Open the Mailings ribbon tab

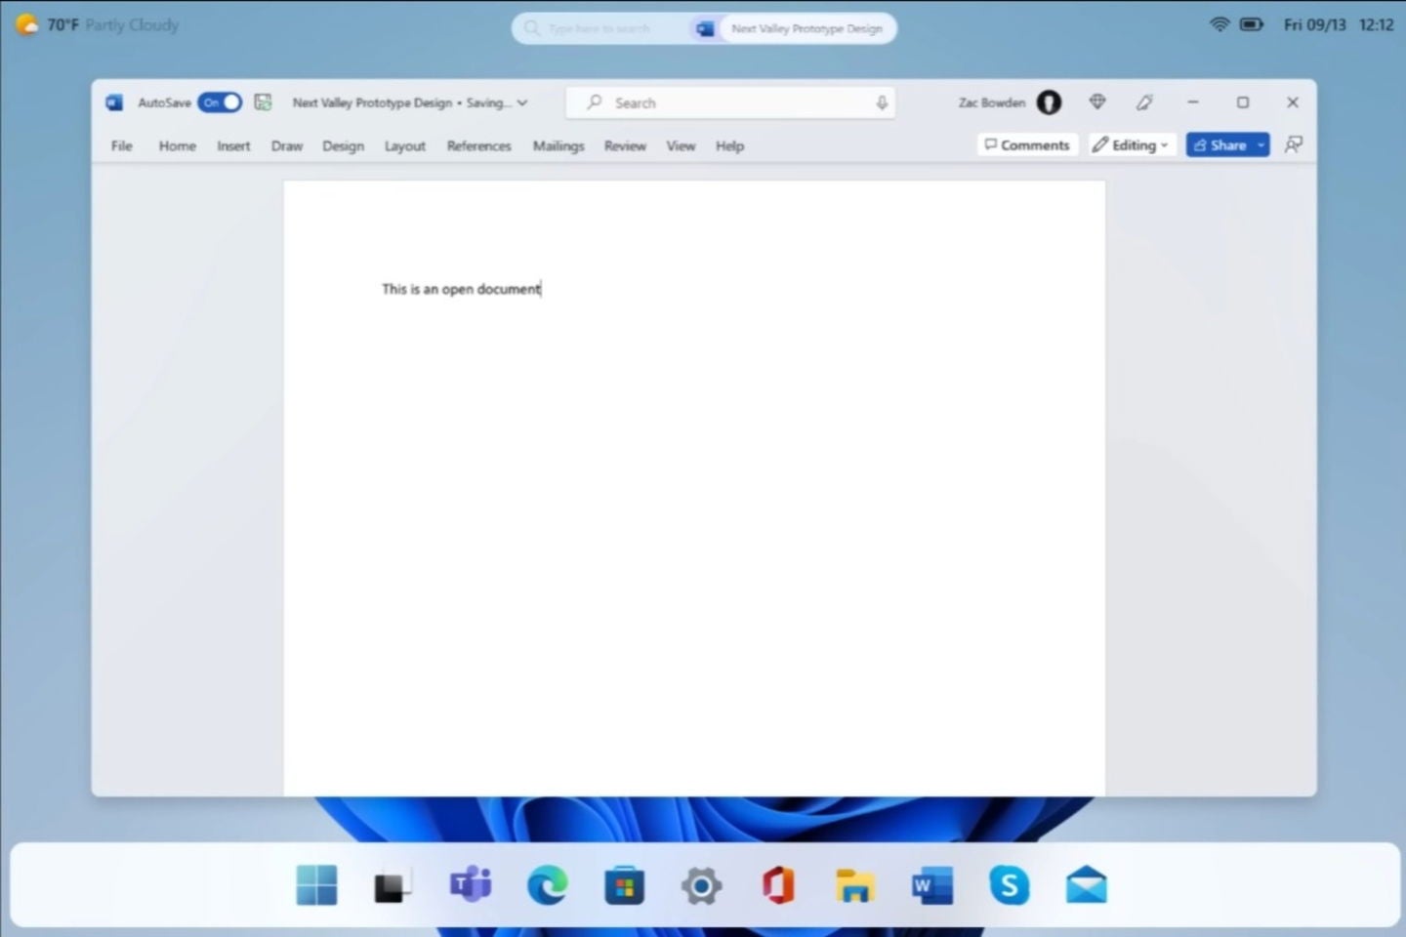(x=558, y=145)
